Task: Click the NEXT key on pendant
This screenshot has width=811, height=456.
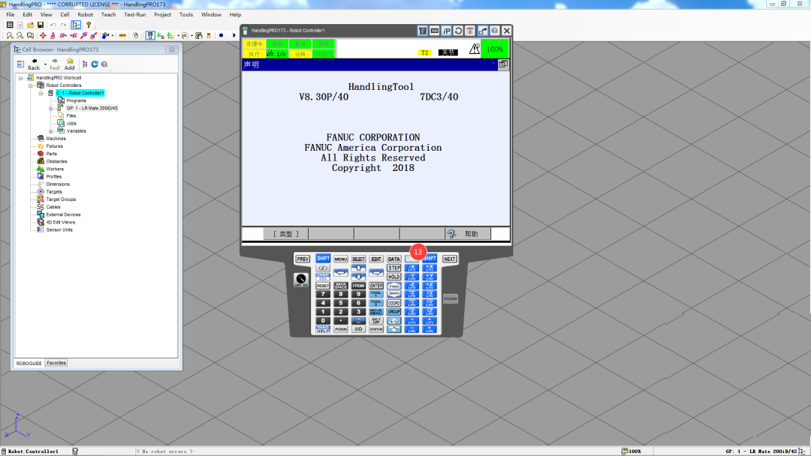Action: point(450,259)
